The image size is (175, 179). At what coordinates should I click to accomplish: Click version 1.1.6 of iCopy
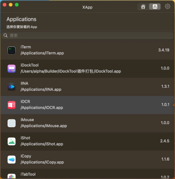(165, 159)
